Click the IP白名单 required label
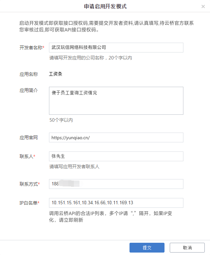This screenshot has width=210, height=255. coord(29,203)
